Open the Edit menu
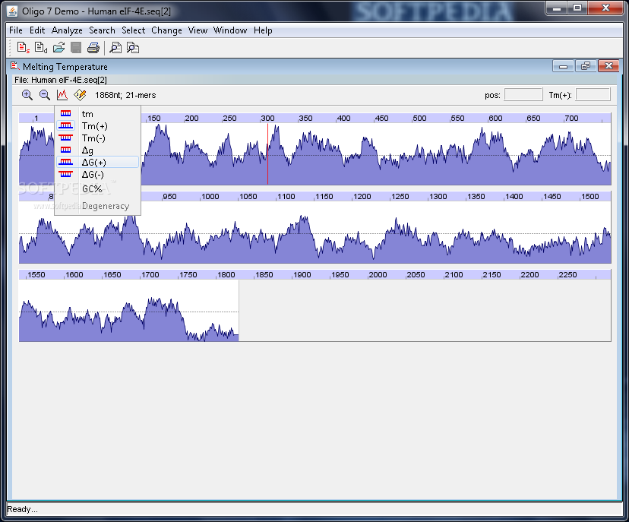 click(37, 30)
